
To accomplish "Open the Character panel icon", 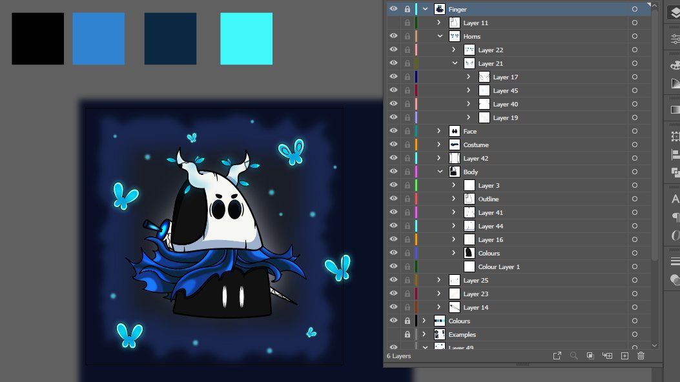I will point(675,199).
